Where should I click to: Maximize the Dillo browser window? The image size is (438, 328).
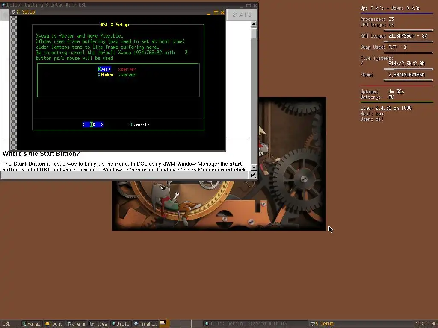tap(249, 5)
